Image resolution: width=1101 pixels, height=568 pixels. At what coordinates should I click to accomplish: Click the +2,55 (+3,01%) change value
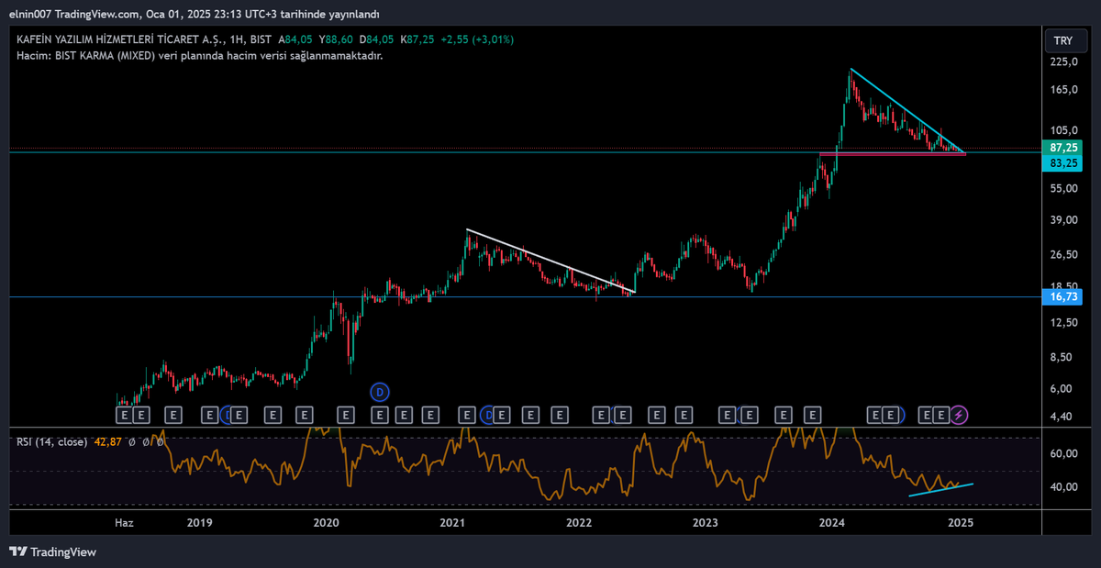click(477, 39)
